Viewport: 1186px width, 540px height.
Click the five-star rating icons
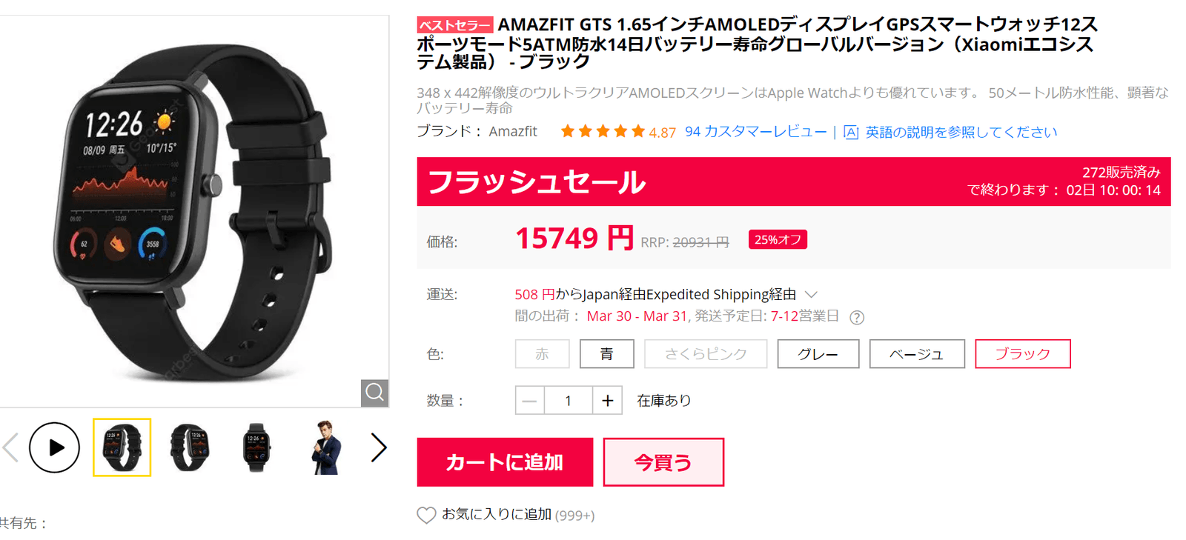point(603,132)
